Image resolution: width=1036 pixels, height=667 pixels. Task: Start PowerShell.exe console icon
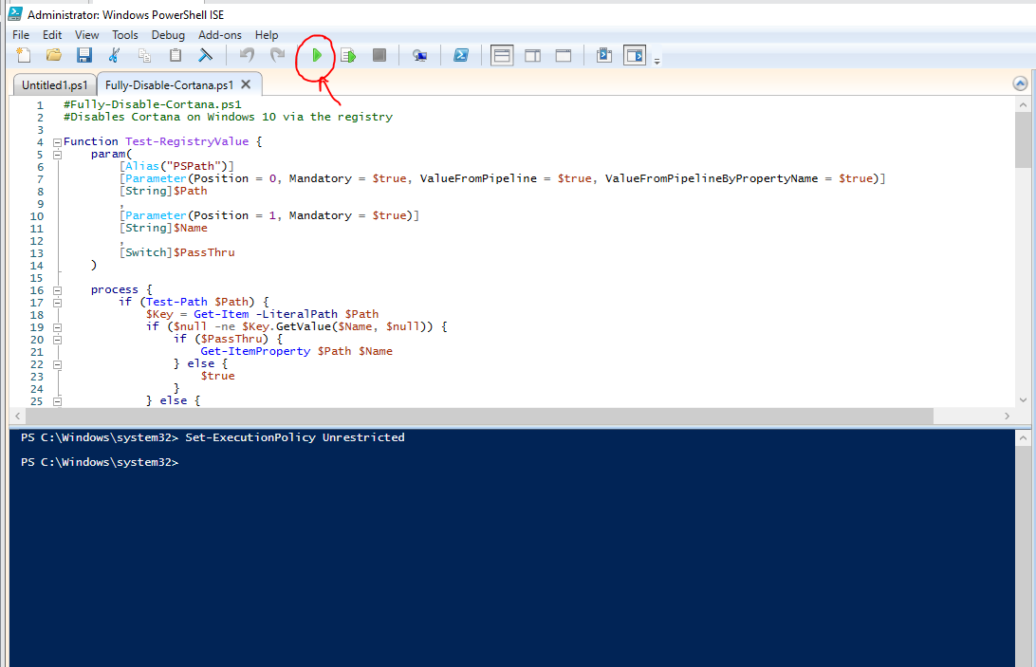[x=461, y=56]
